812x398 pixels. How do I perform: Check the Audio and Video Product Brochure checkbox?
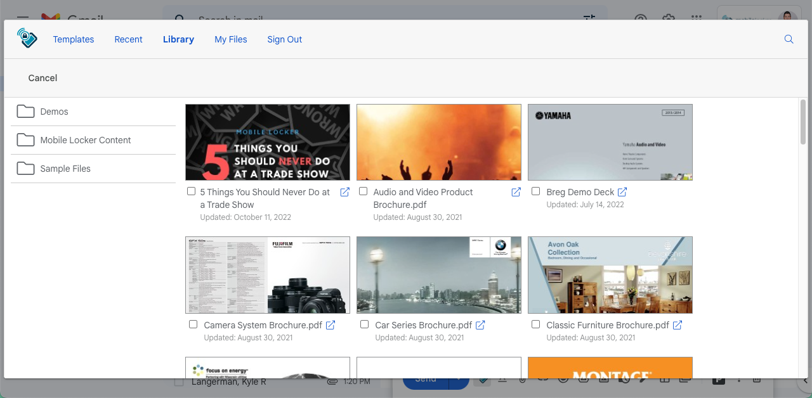(363, 191)
